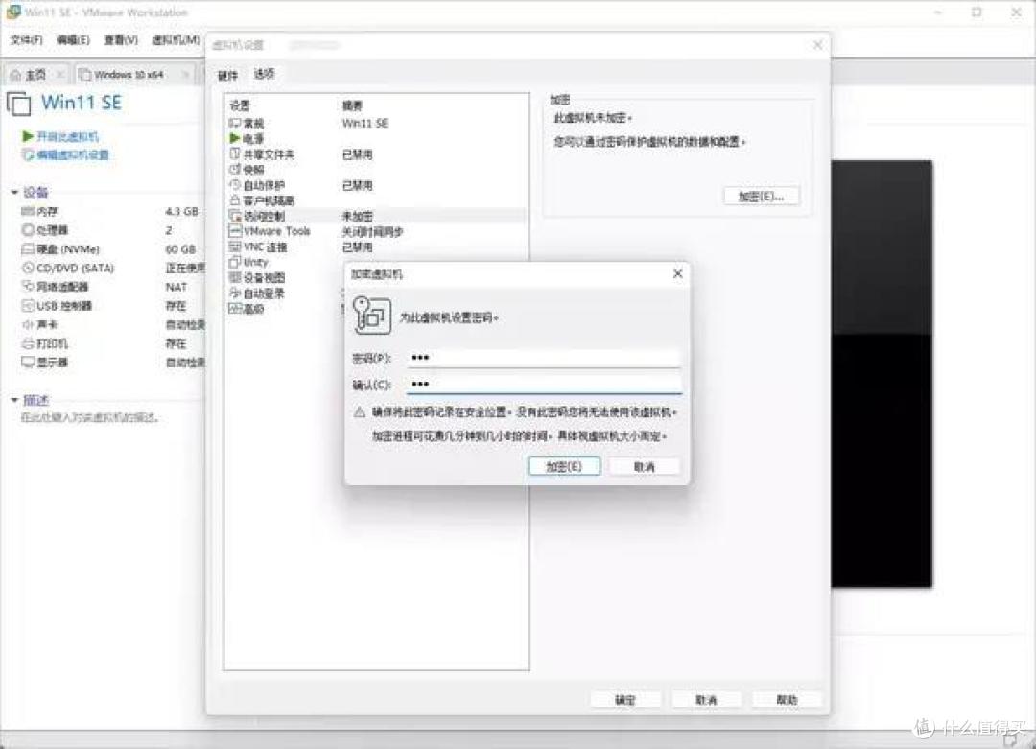The width and height of the screenshot is (1036, 749).
Task: Open the 编辑(E) menu
Action: click(73, 40)
